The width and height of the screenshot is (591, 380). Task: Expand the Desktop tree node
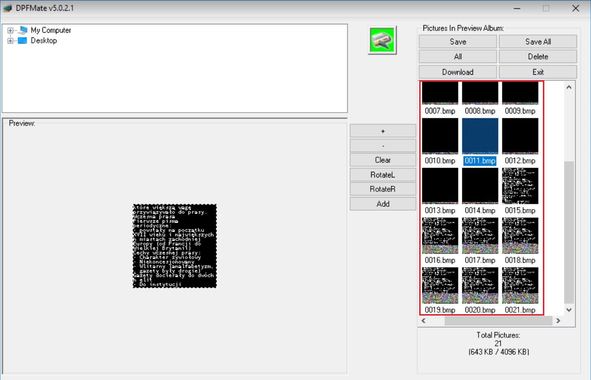click(10, 41)
